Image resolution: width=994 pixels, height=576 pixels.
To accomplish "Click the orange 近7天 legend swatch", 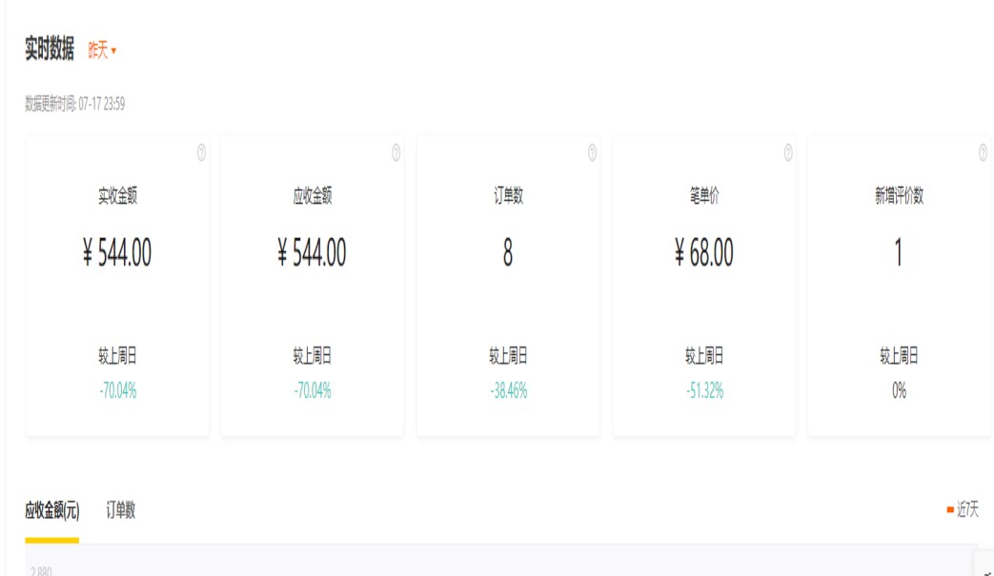I will pos(950,510).
